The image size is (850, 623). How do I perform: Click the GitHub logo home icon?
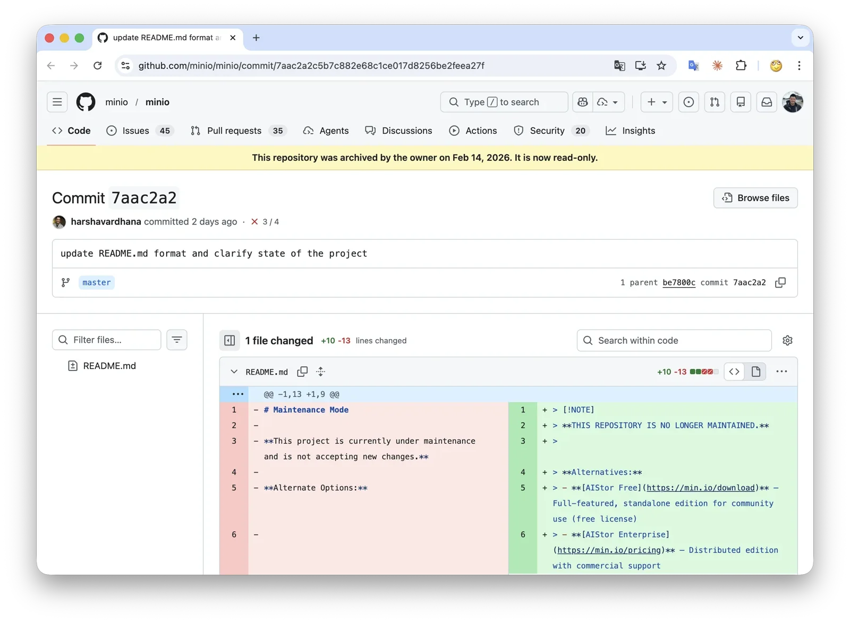86,102
